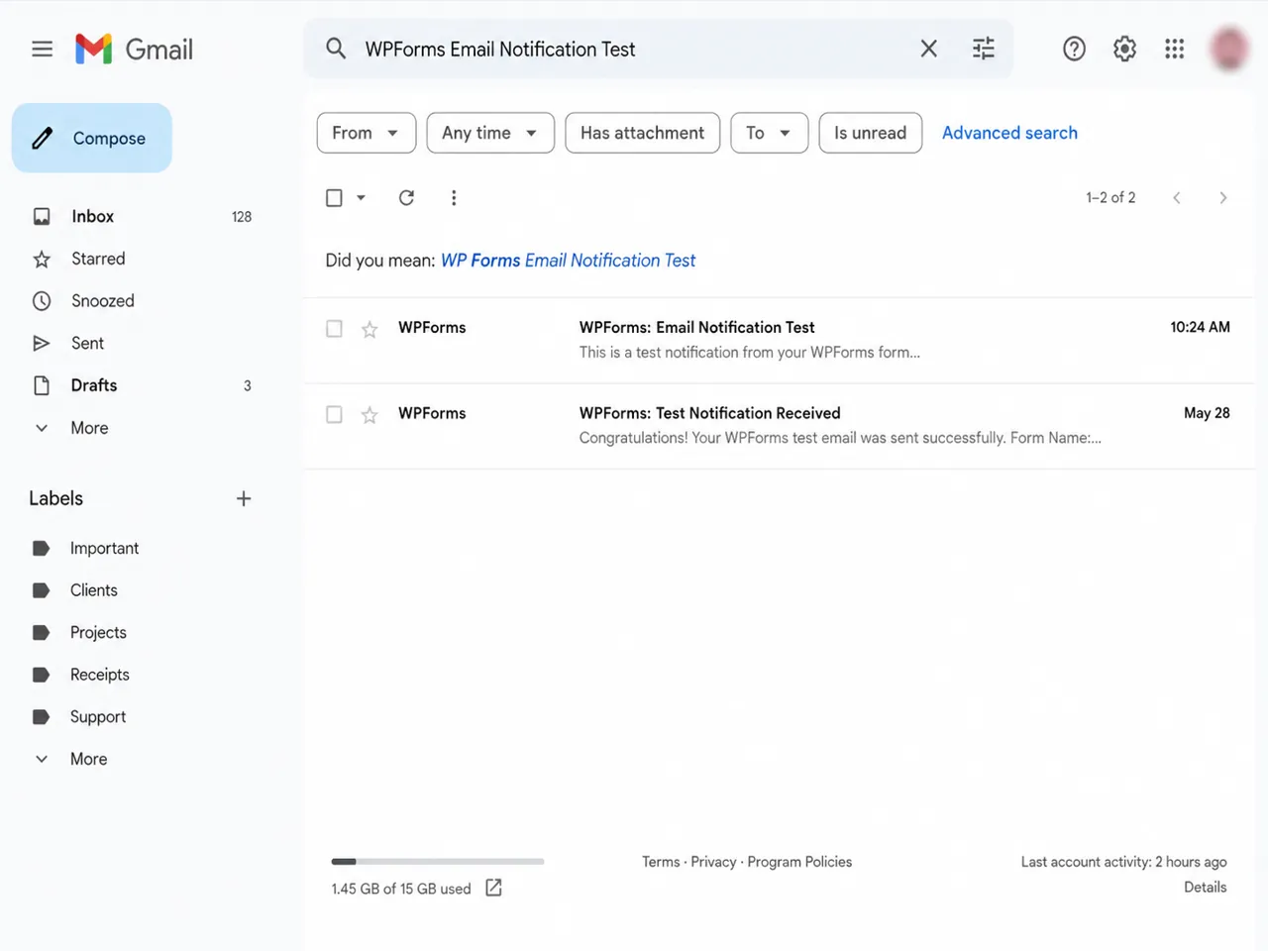Select checkbox for Email Notification Test email
This screenshot has height=951, width=1268.
(334, 329)
